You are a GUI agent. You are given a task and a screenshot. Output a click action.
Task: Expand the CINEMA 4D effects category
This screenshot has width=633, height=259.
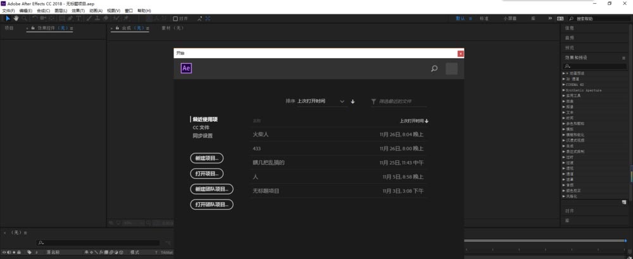(564, 85)
